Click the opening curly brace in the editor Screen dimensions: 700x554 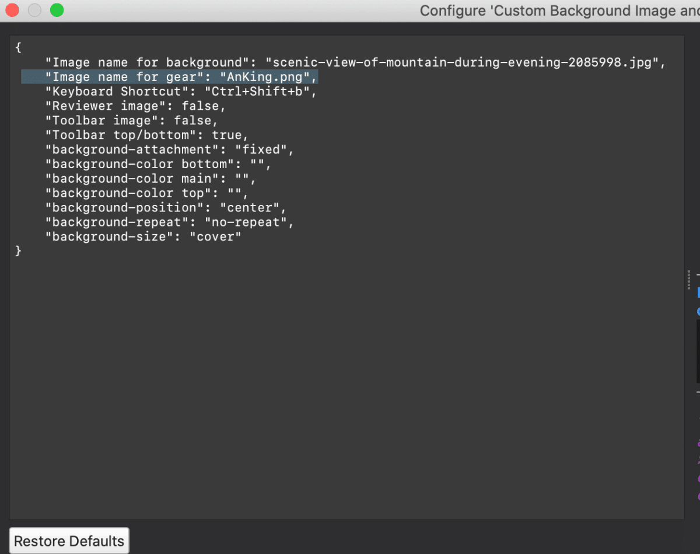(17, 47)
